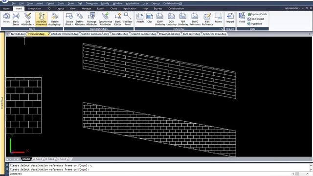Click the Block Definition panel title
Screen dimensions: 313x176
(99, 29)
